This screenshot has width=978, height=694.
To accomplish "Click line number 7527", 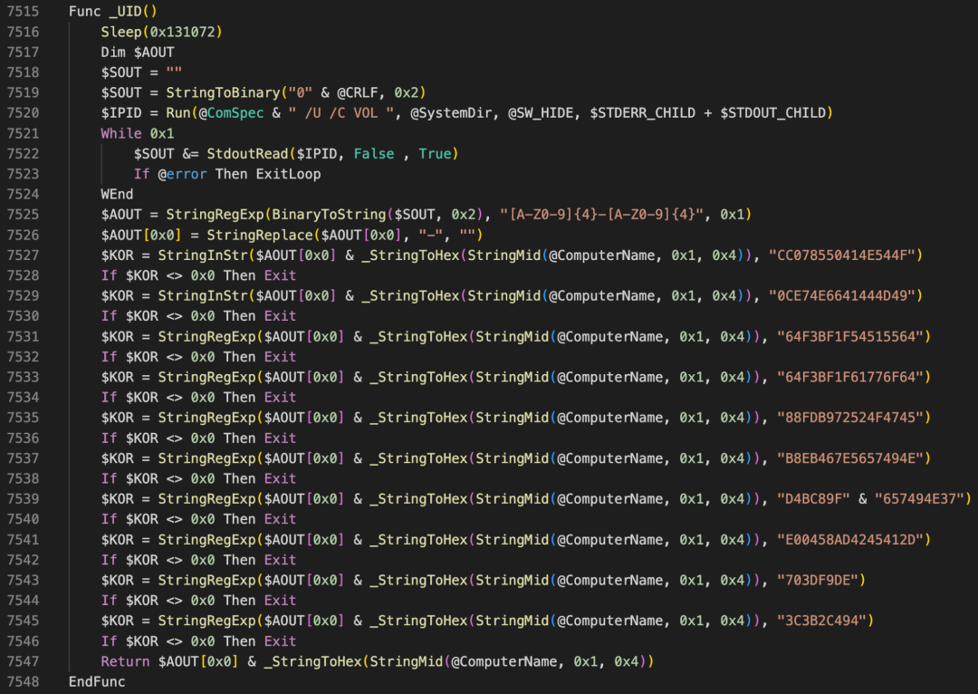I will [x=23, y=255].
